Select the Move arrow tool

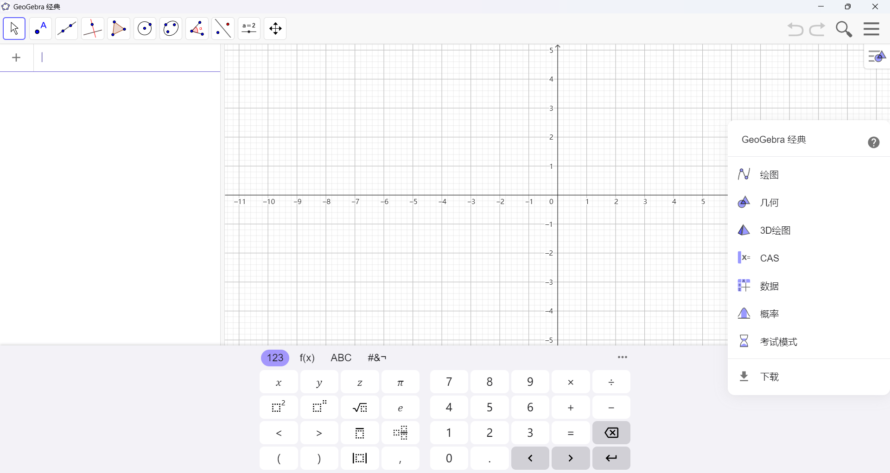click(14, 29)
